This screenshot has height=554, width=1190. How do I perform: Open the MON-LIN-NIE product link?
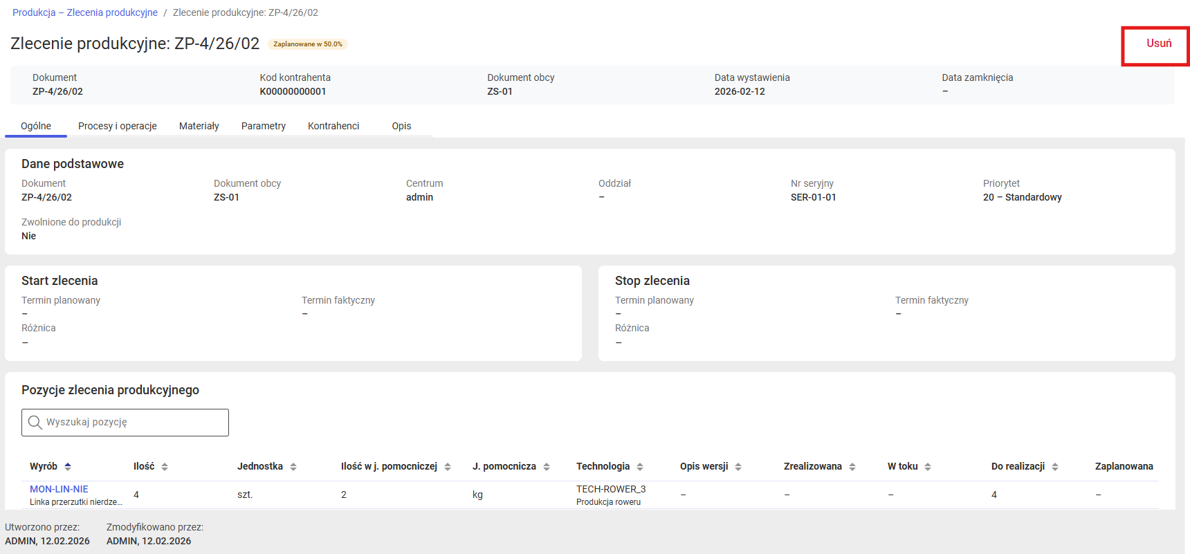[59, 489]
